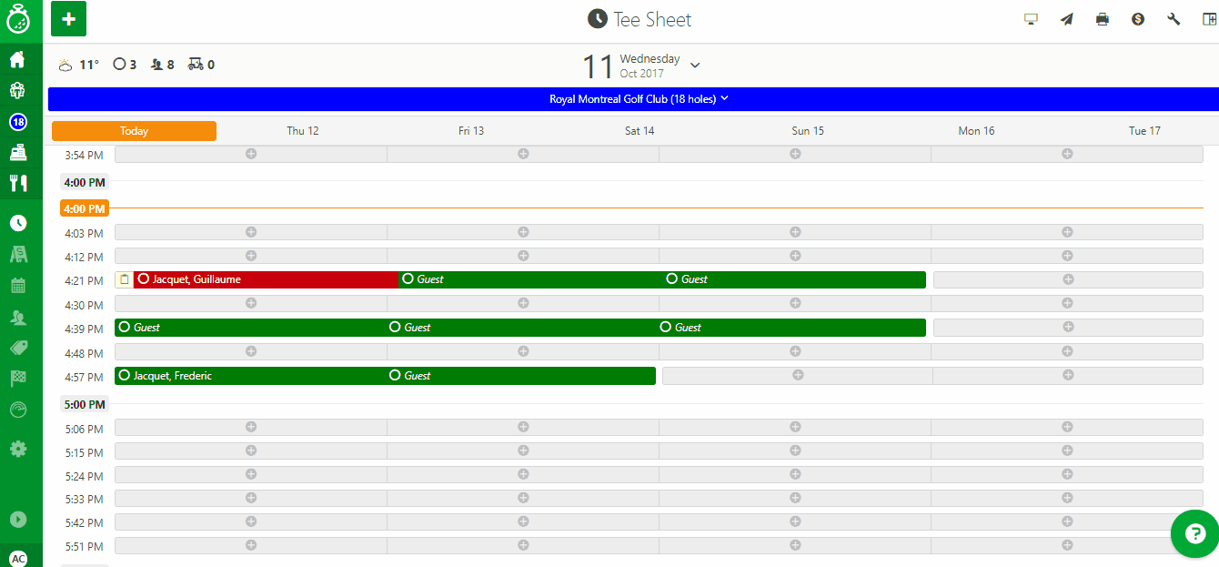Click the paper plane send icon
The image size is (1219, 567).
pyautogui.click(x=1067, y=19)
